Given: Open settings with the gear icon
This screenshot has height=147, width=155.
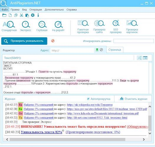Looking at the screenshot, I should pyautogui.click(x=33, y=15).
